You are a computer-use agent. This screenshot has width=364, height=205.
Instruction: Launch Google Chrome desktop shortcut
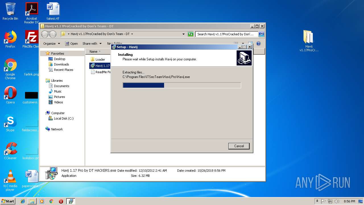(x=10, y=69)
